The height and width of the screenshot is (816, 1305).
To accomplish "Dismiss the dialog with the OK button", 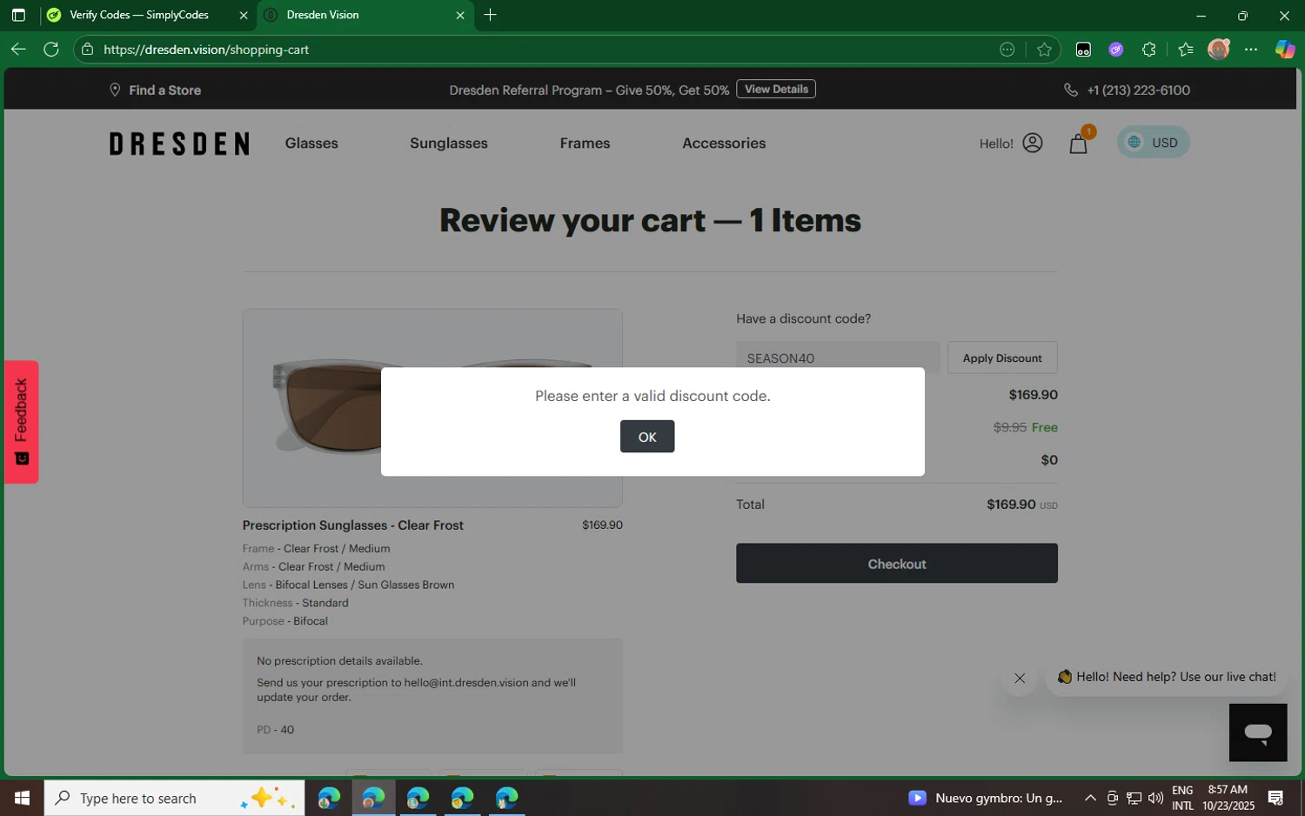I will (x=646, y=437).
